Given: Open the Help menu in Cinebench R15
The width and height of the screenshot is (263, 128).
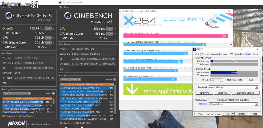Looking at the screenshot, I should point(9,7).
